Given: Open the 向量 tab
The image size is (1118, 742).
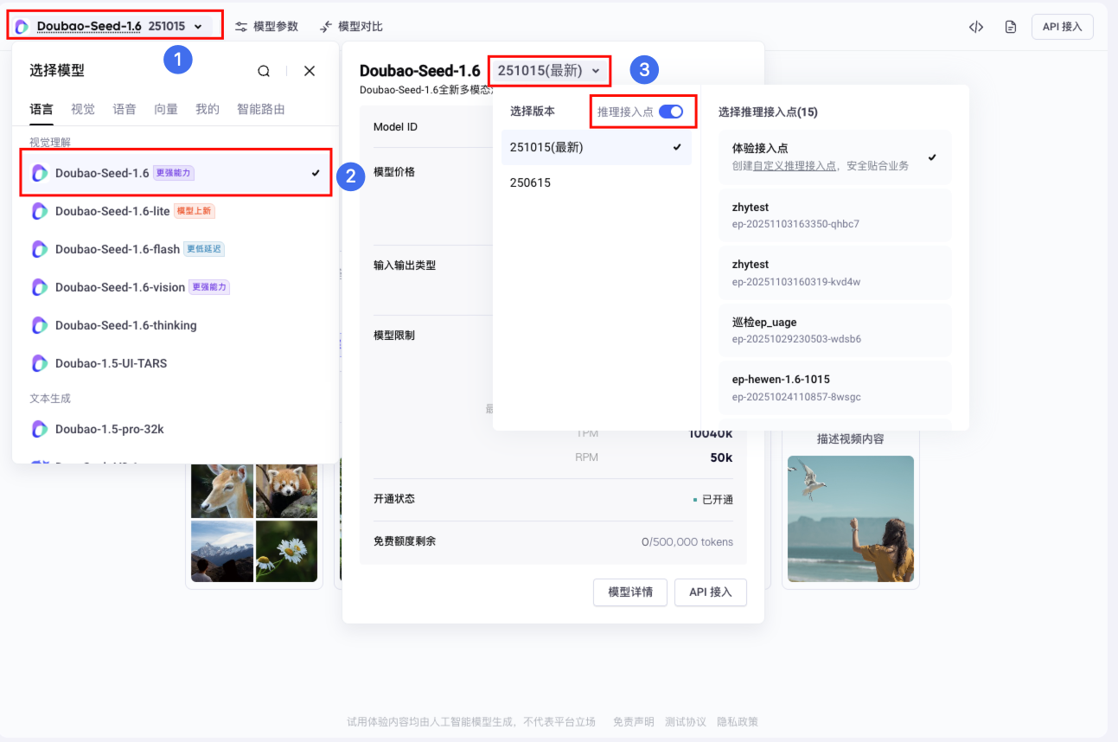Looking at the screenshot, I should [166, 109].
